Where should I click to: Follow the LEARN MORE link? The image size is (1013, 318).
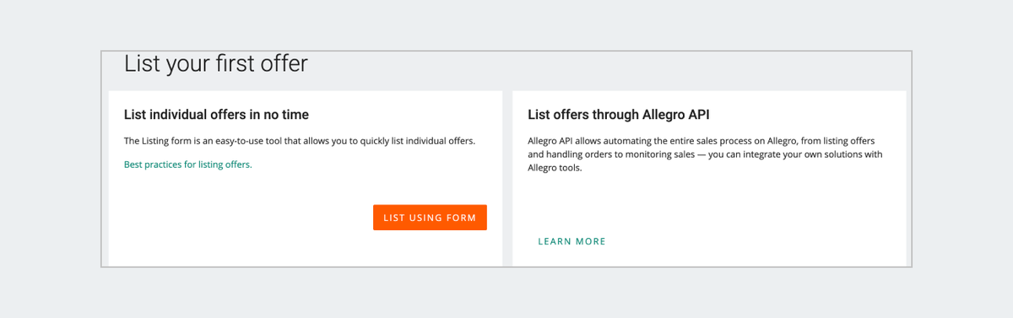(x=572, y=241)
